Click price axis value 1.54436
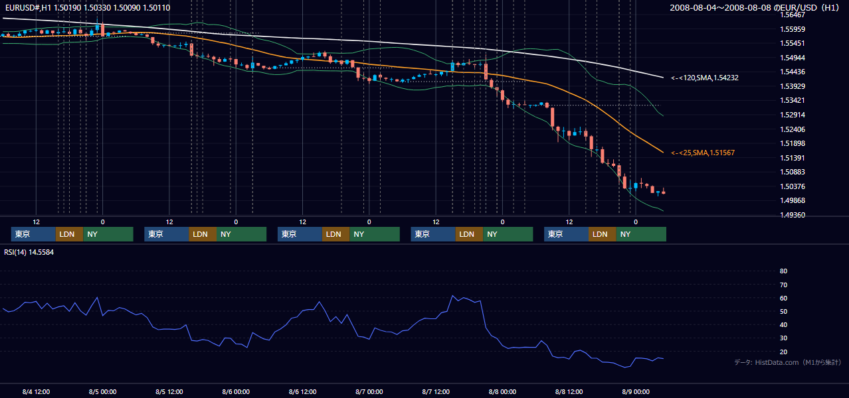The height and width of the screenshot is (398, 849). point(792,72)
